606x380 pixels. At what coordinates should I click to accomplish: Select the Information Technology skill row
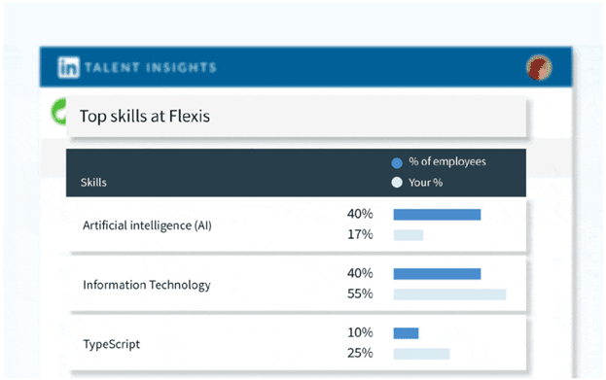pos(298,285)
